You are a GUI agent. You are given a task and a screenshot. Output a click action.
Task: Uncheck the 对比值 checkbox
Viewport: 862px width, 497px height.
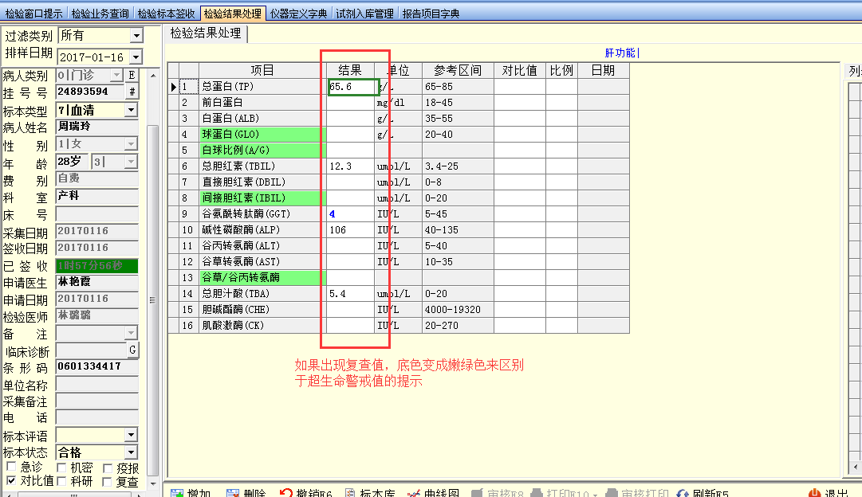tap(11, 480)
